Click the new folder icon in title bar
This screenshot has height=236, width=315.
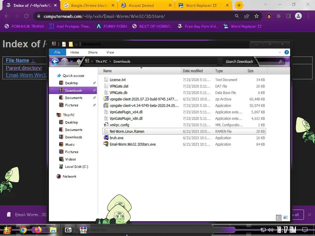pyautogui.click(x=71, y=44)
